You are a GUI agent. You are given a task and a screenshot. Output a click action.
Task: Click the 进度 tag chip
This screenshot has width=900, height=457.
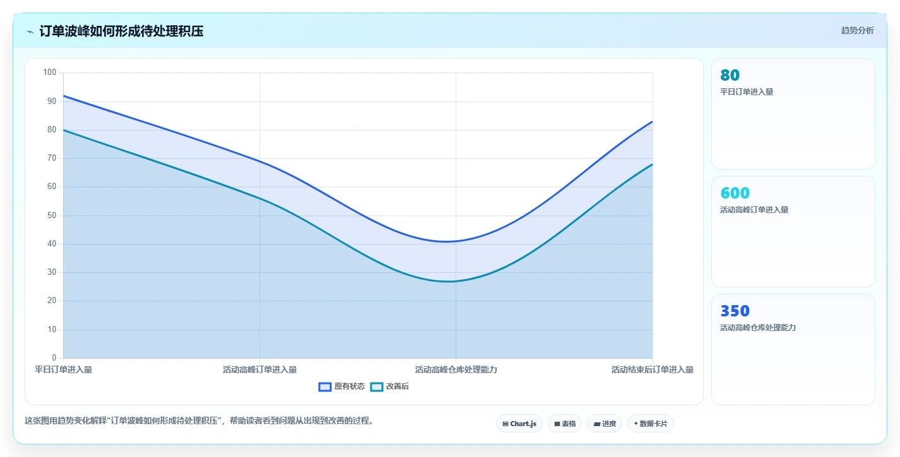604,424
